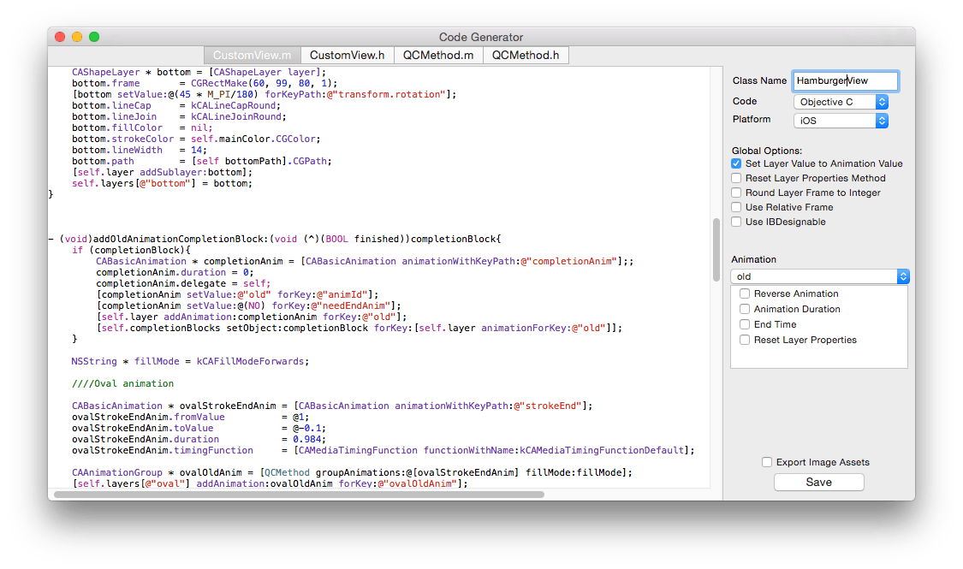The image size is (963, 569).
Task: Open the Code language dropdown
Action: pos(841,102)
